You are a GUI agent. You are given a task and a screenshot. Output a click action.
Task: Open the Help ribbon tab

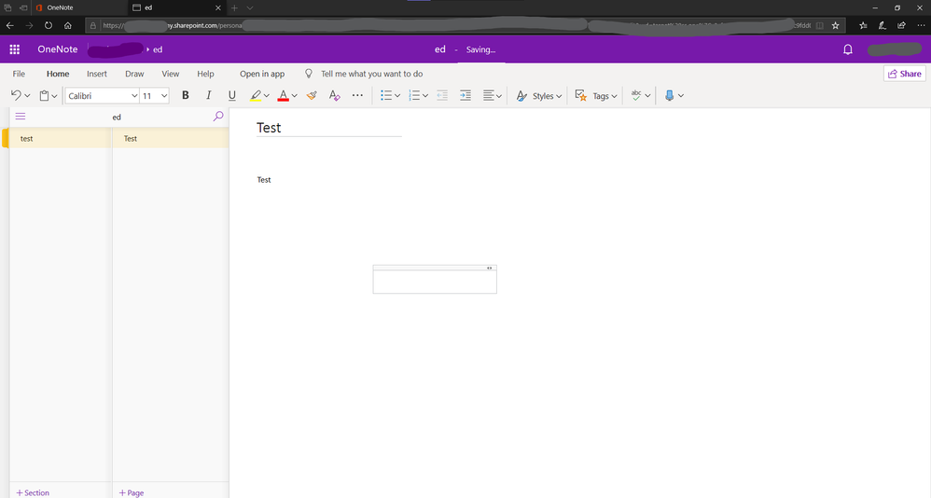205,74
